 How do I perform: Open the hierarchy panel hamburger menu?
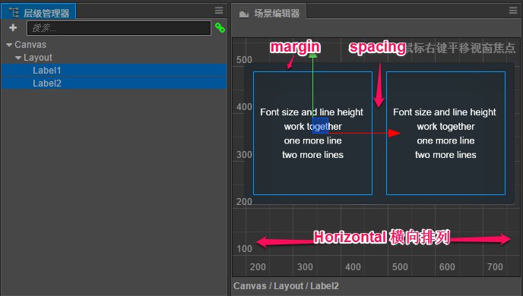pos(219,11)
